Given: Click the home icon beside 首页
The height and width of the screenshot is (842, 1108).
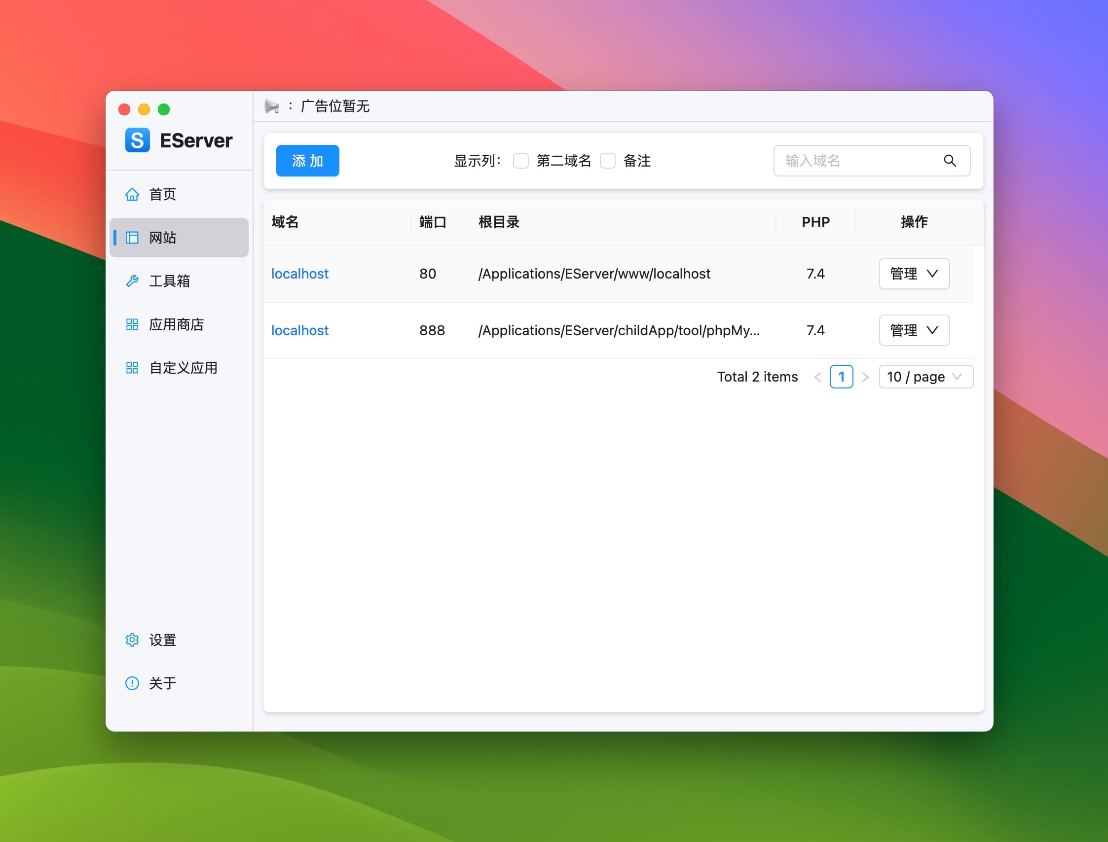Looking at the screenshot, I should click(x=132, y=194).
